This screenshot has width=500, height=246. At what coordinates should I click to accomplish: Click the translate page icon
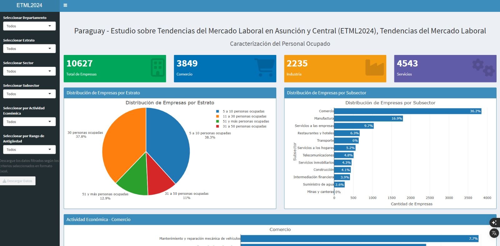(x=494, y=233)
